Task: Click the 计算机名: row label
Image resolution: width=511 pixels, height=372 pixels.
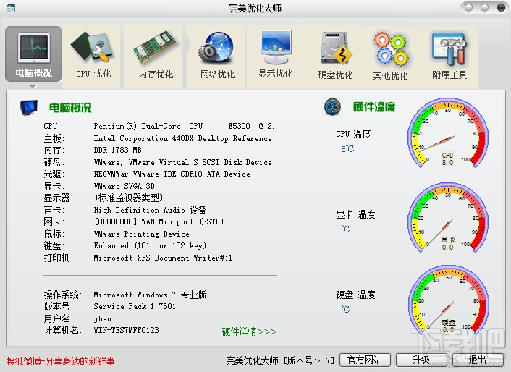Action: click(x=62, y=330)
